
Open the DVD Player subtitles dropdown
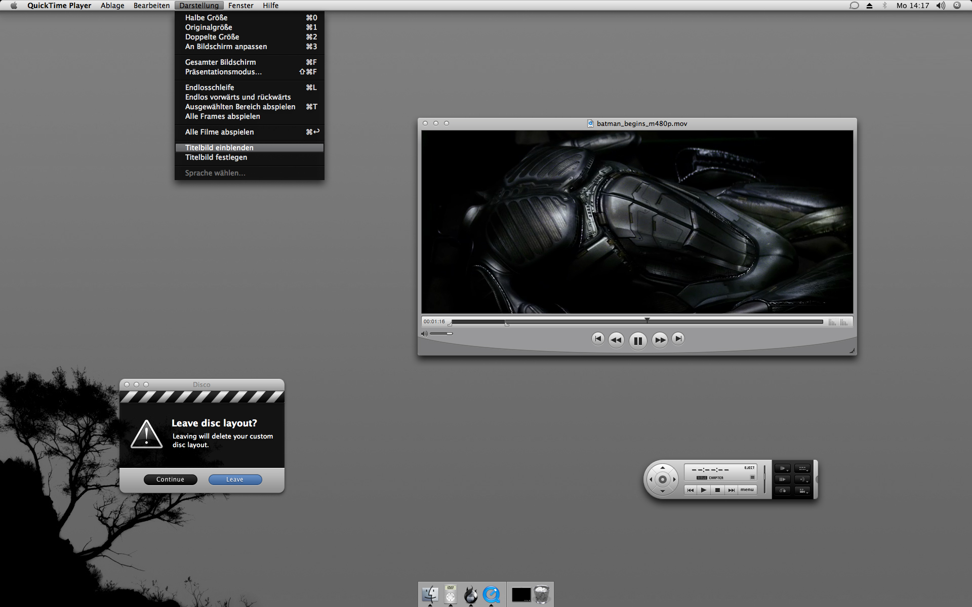(x=802, y=468)
